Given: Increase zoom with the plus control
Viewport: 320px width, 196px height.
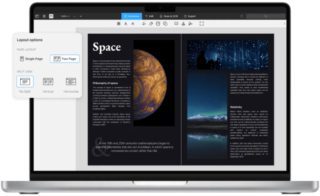Looking at the screenshot, I should coord(80,16).
